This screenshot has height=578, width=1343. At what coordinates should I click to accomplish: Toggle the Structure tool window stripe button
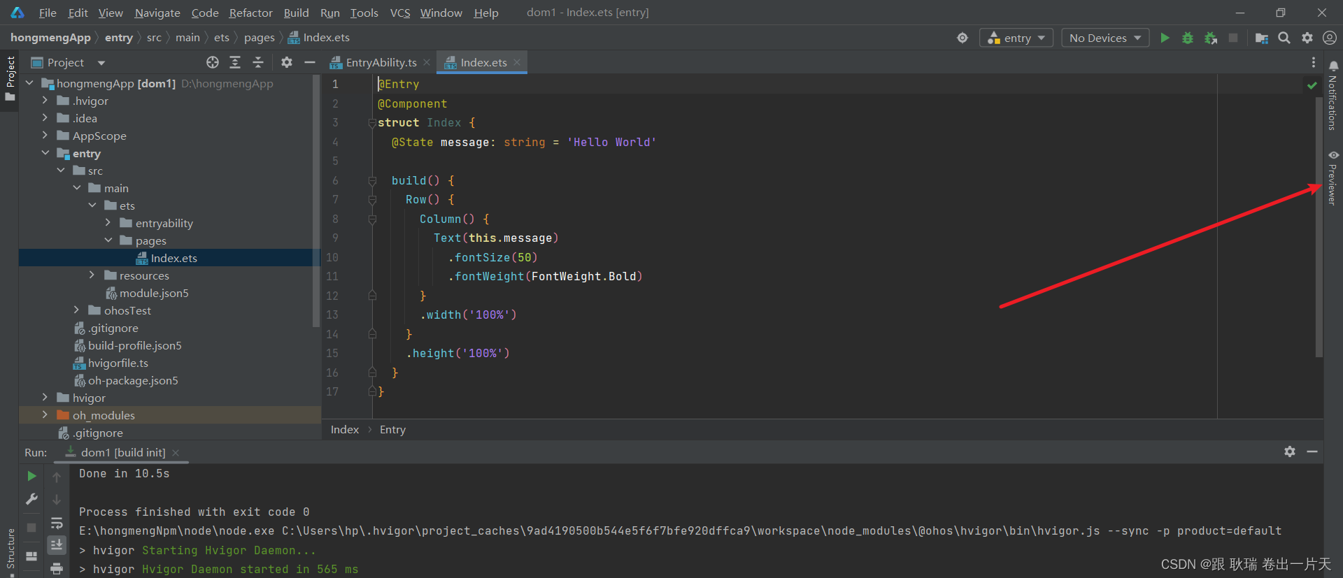click(10, 552)
